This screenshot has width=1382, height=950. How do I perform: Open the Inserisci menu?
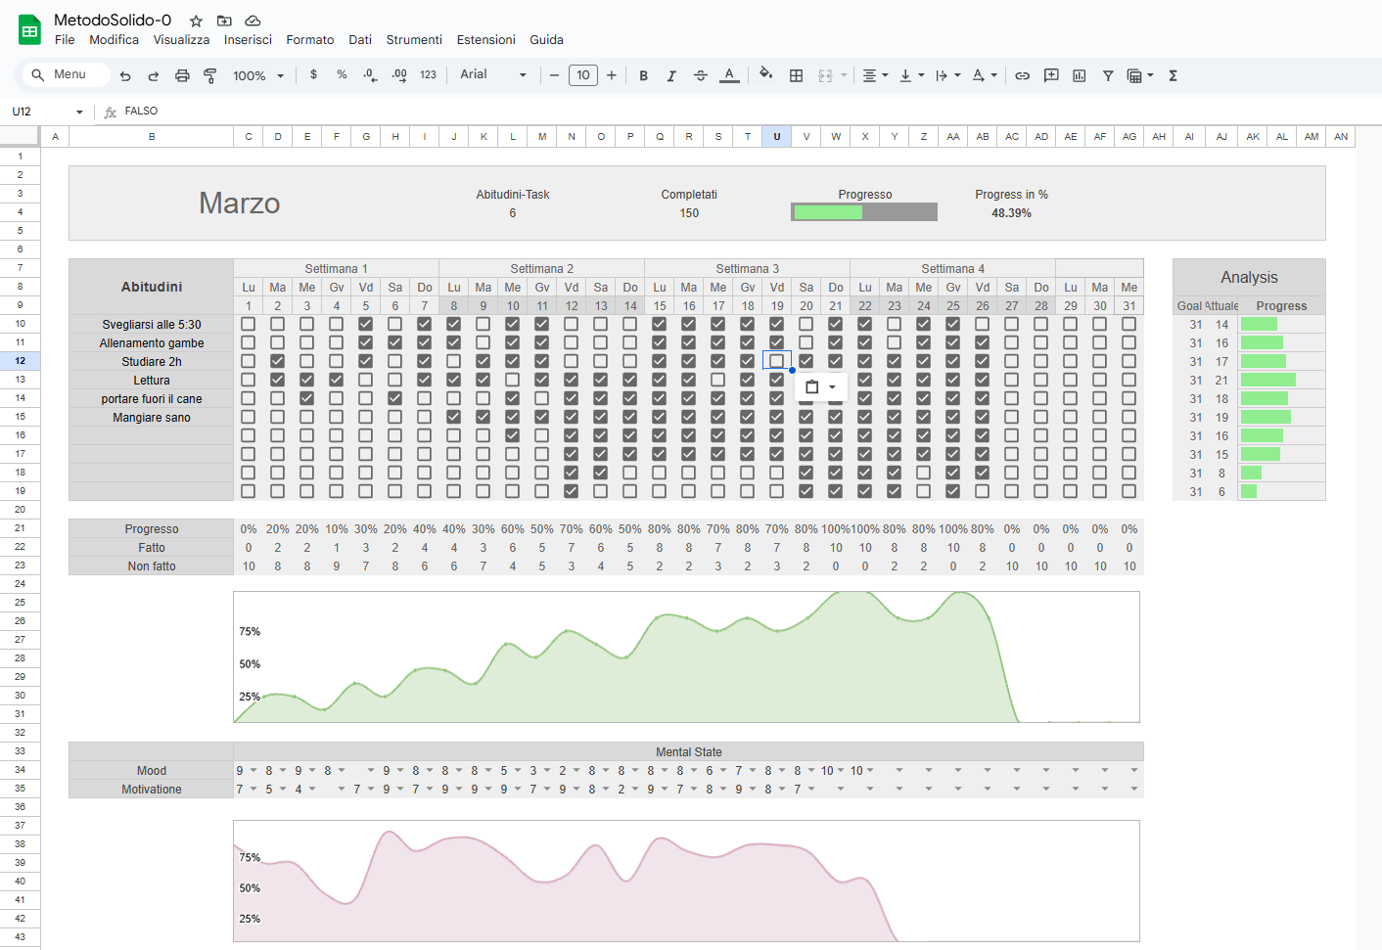point(248,40)
